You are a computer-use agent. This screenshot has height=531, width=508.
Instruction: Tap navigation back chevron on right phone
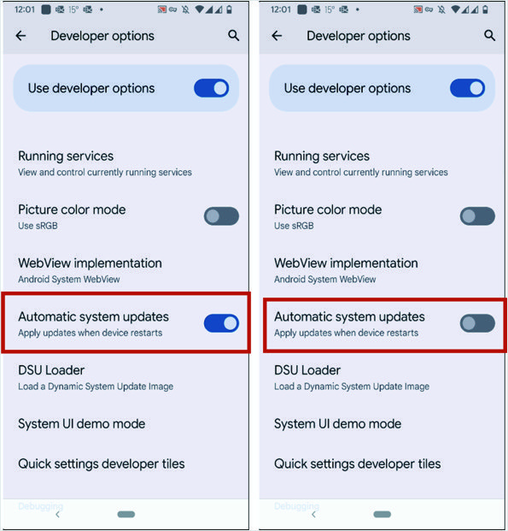(314, 515)
